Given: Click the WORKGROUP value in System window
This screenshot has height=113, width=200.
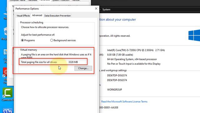Looking at the screenshot, I should click(x=115, y=90).
